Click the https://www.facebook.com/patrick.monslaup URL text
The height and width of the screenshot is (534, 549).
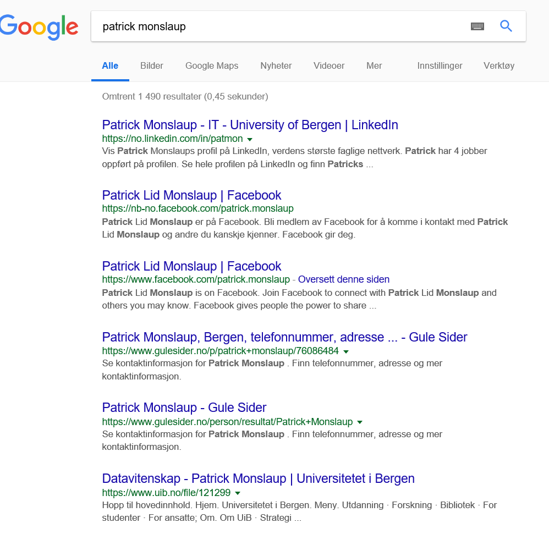pyautogui.click(x=196, y=279)
